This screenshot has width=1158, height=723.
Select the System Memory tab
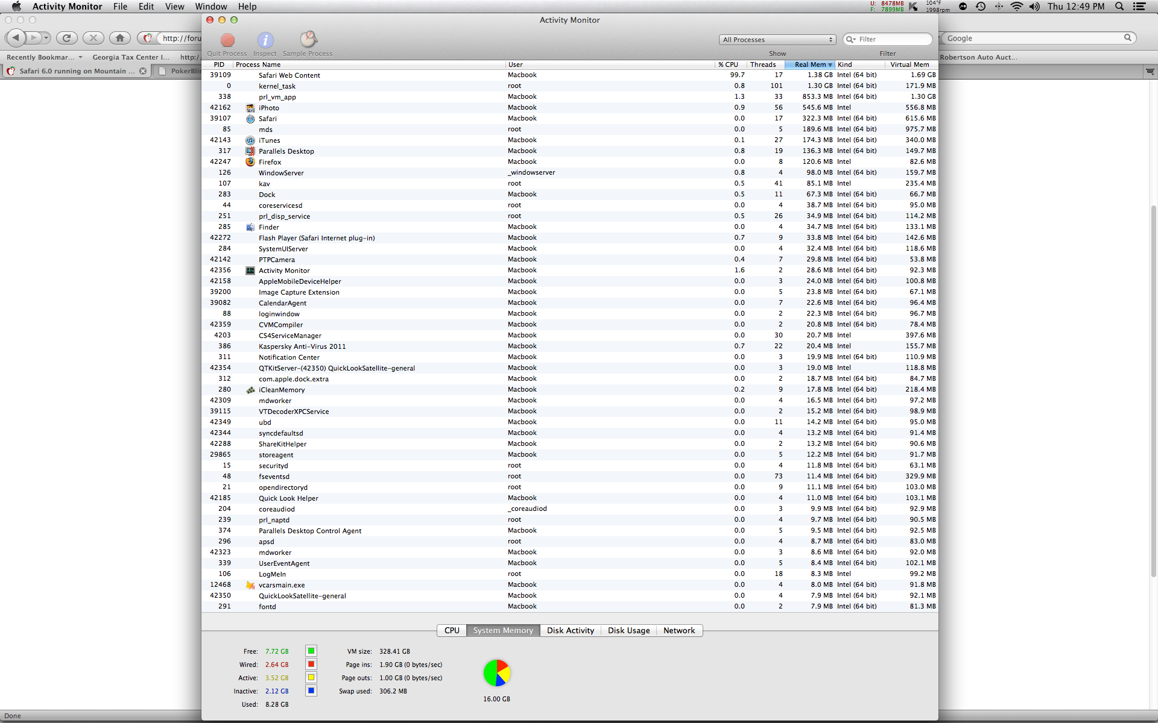503,631
